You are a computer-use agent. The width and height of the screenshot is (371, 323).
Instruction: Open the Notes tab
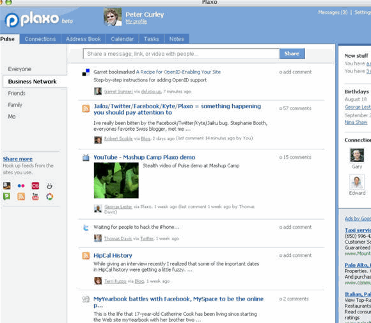coord(177,39)
